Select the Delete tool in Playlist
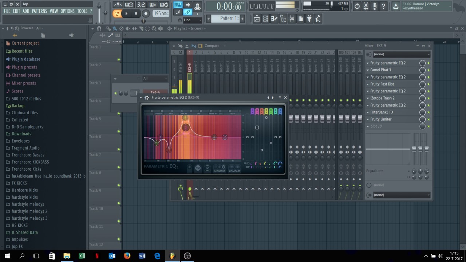The image size is (466, 262). (121, 28)
